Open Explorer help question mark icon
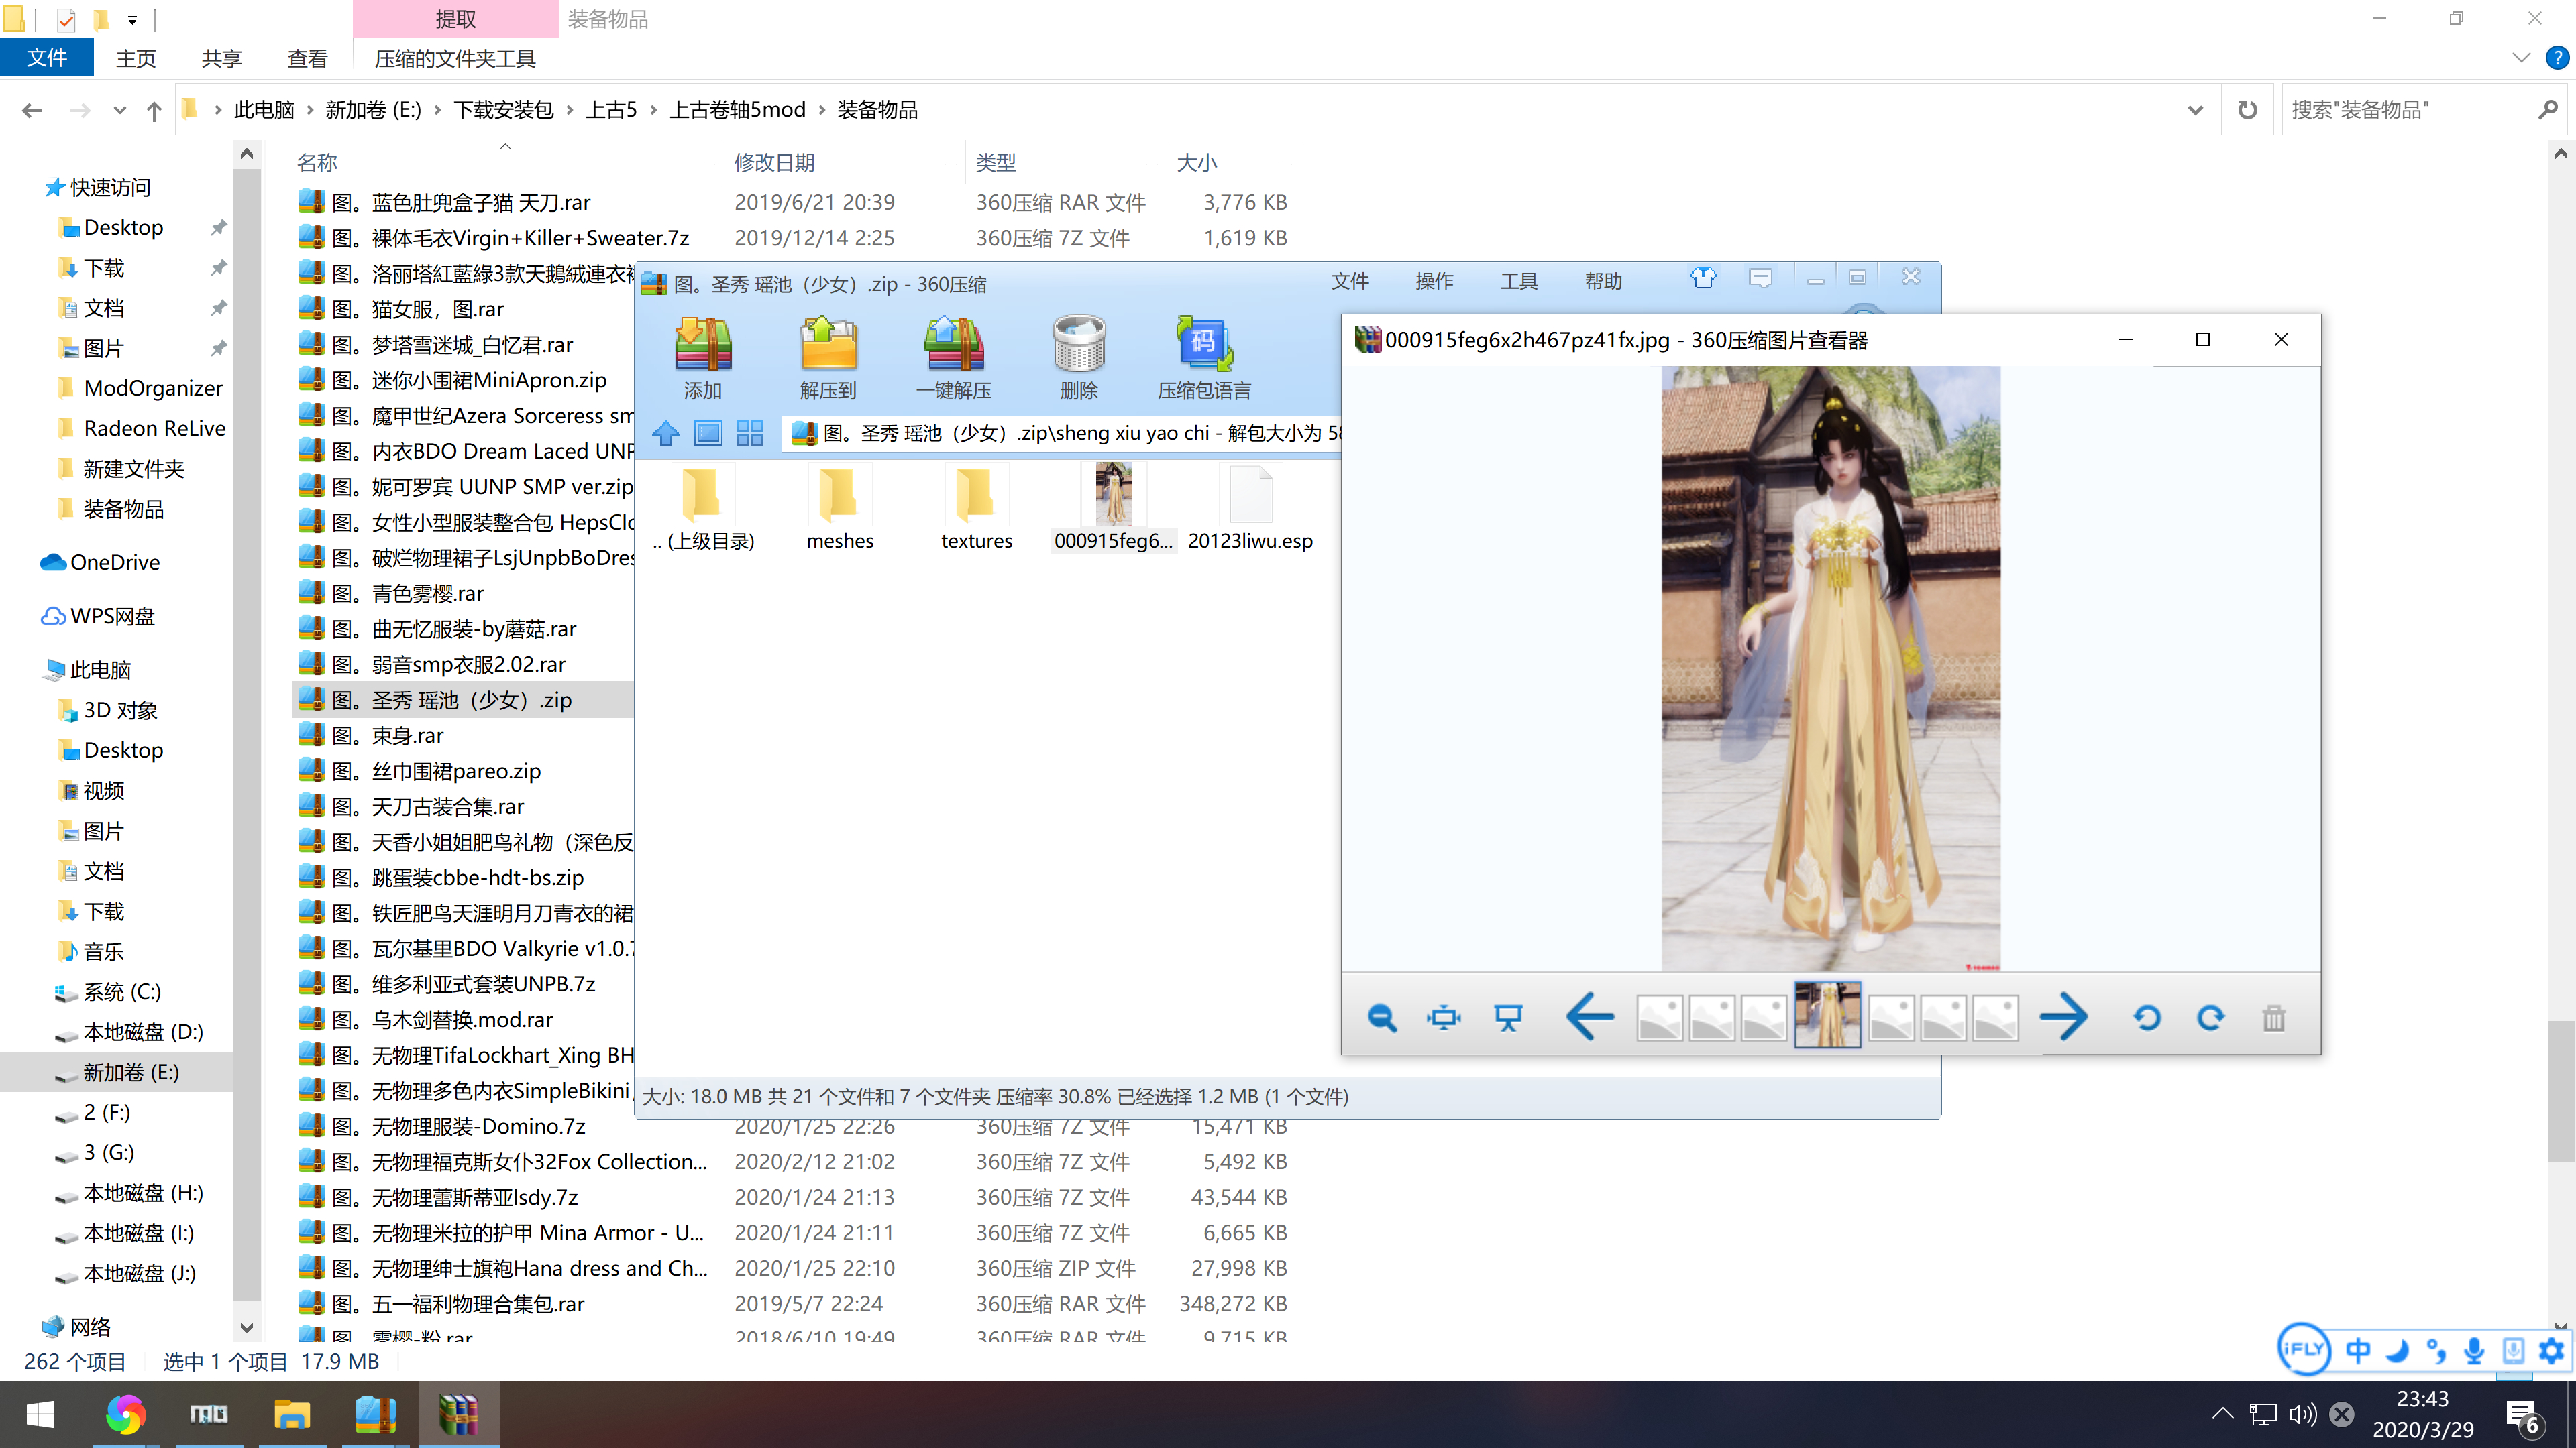 click(x=2556, y=58)
